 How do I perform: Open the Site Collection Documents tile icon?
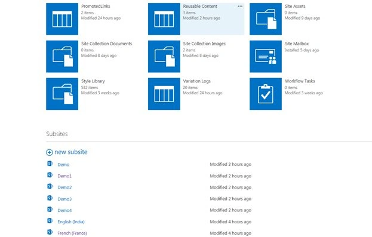(62, 57)
